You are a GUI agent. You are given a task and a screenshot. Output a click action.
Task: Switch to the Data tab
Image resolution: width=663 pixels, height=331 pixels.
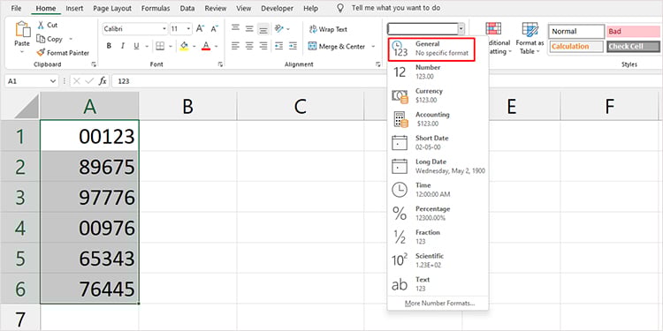pyautogui.click(x=187, y=8)
